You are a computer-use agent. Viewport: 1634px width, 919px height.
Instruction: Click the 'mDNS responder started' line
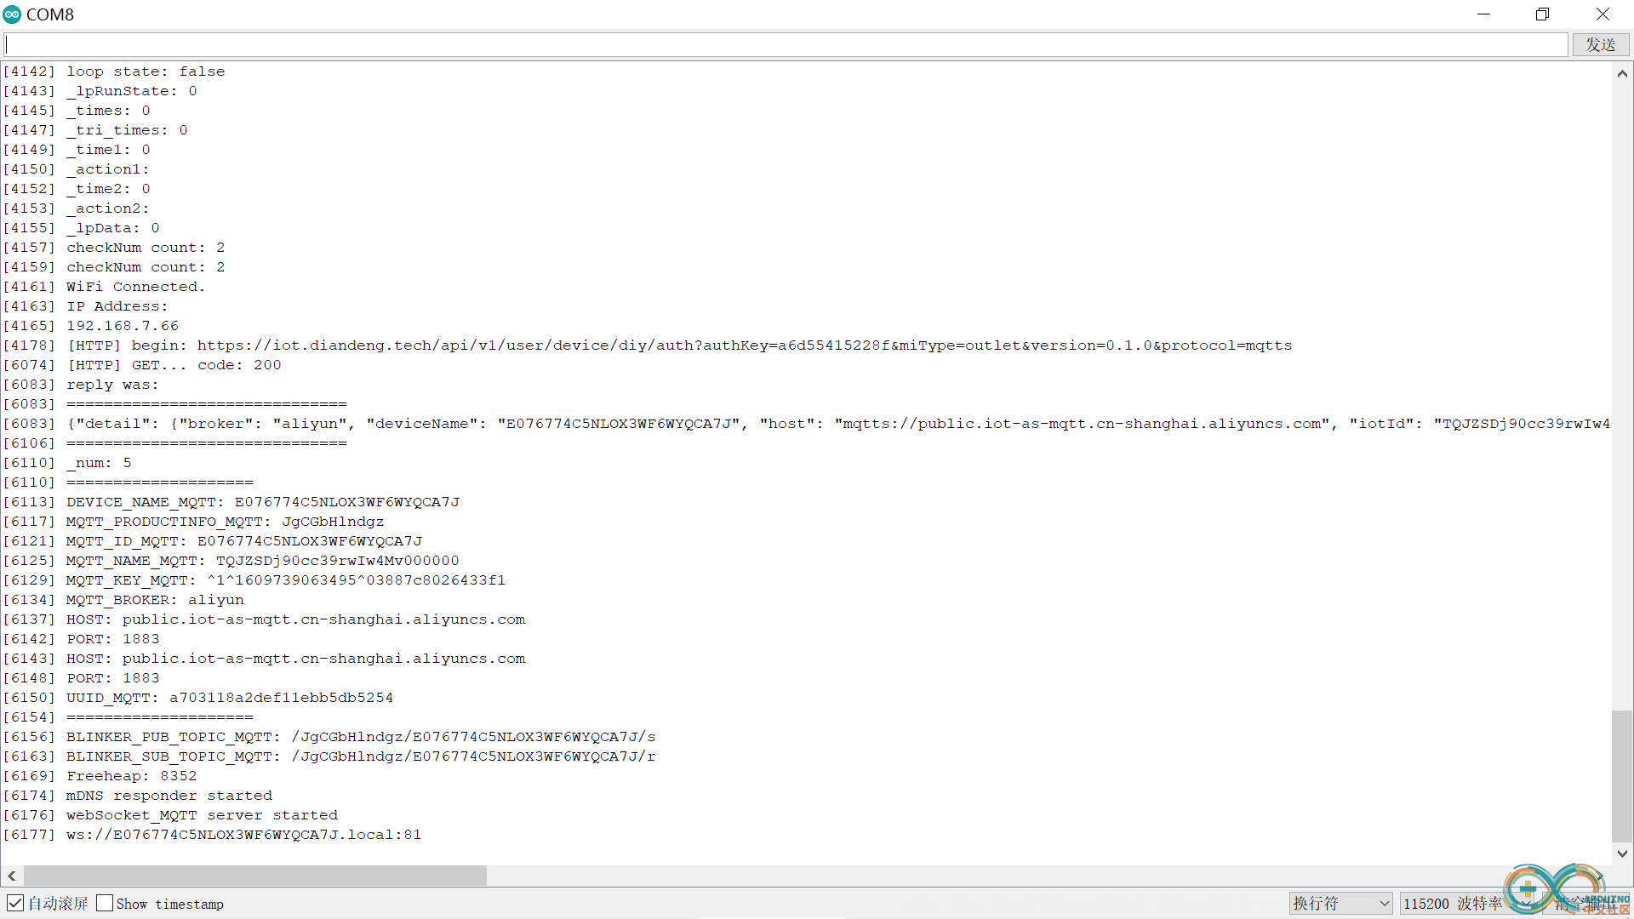[x=138, y=796]
